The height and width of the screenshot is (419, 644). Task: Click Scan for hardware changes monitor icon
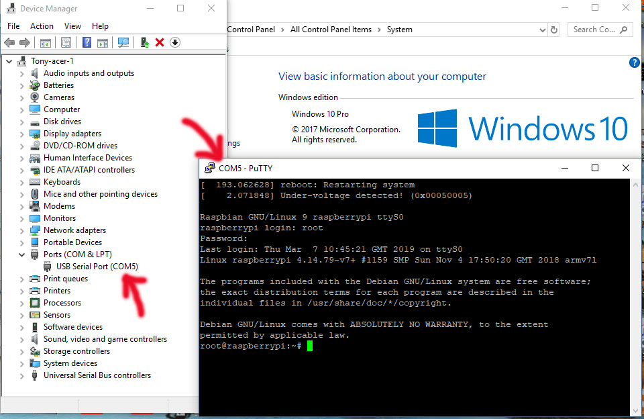(123, 42)
